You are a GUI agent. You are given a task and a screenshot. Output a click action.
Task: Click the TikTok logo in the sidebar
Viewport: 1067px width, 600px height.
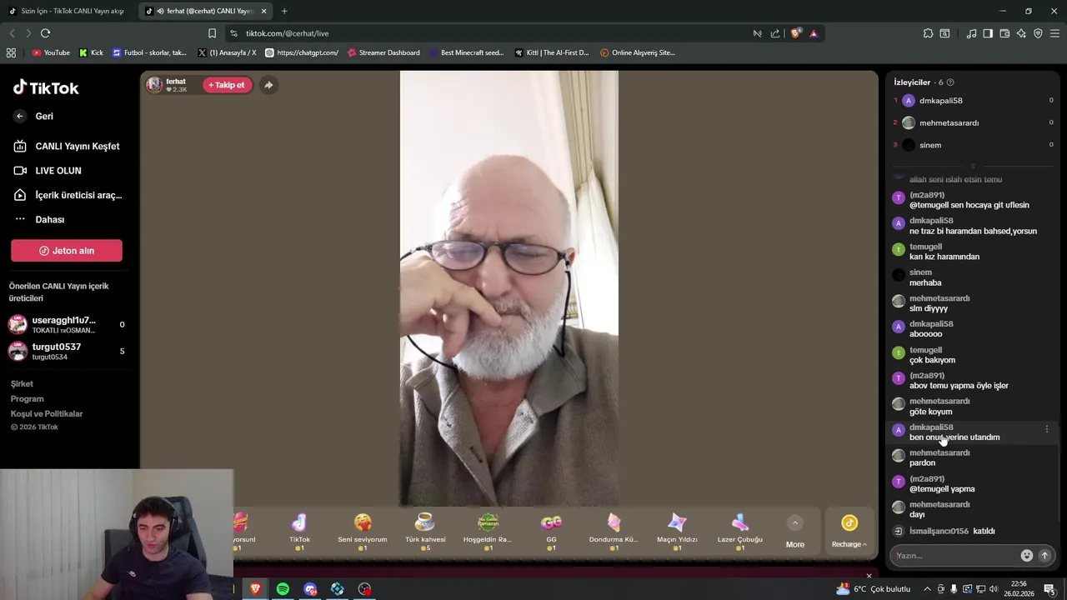click(46, 87)
